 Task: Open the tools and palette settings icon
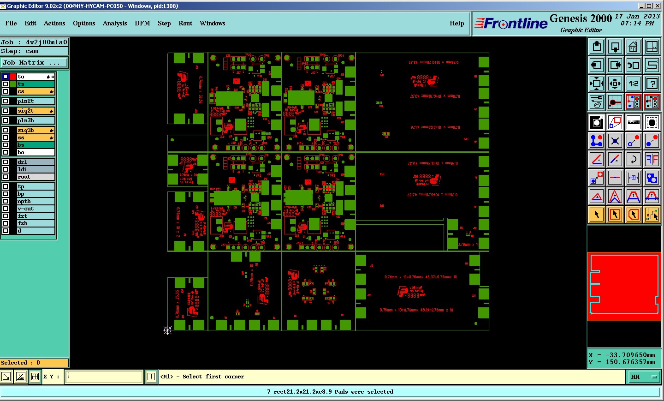tap(597, 102)
